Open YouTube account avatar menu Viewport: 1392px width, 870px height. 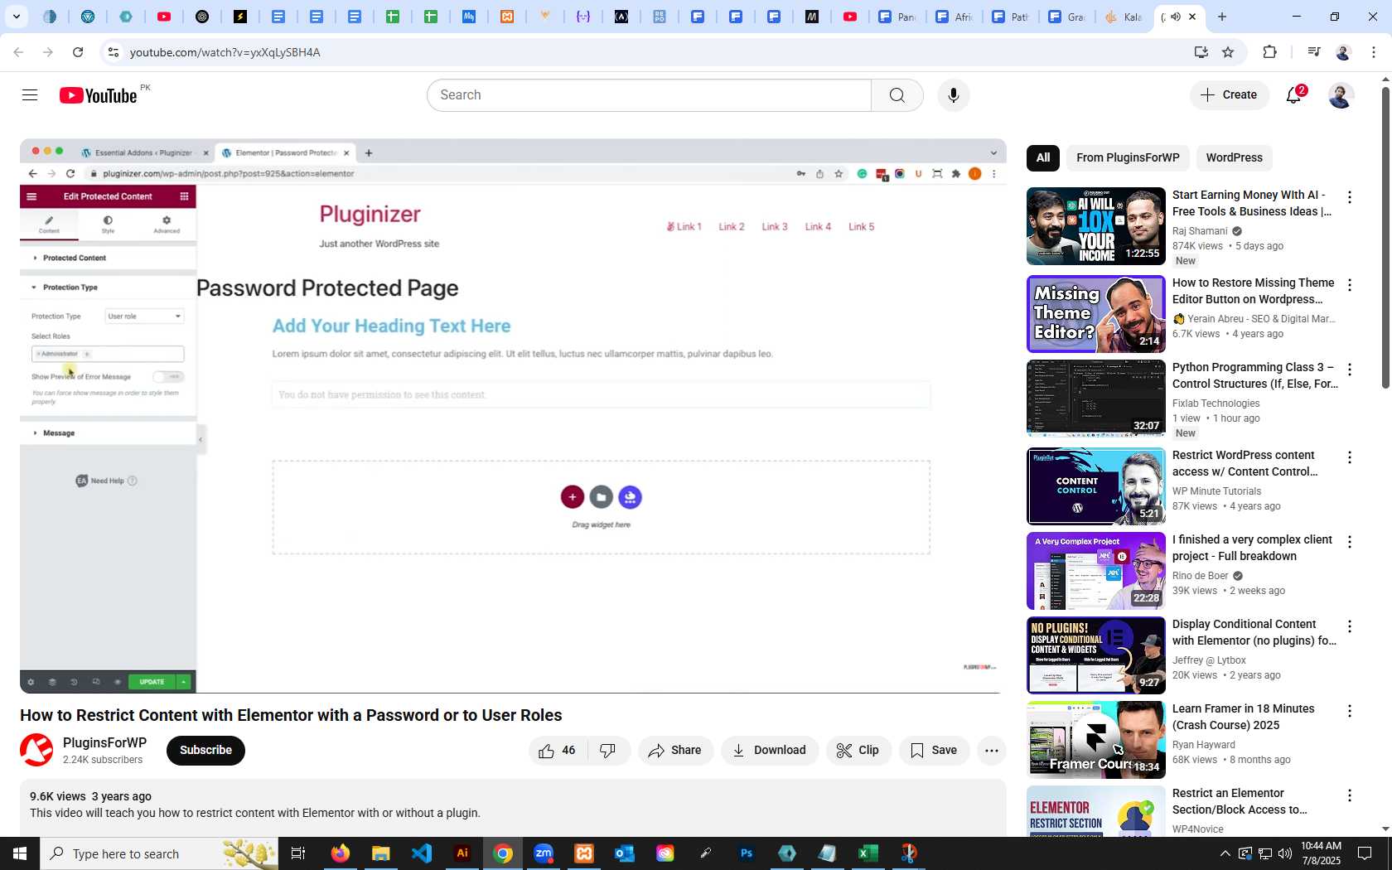tap(1341, 95)
